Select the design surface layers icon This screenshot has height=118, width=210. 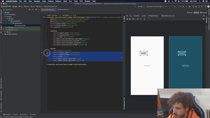point(127,16)
